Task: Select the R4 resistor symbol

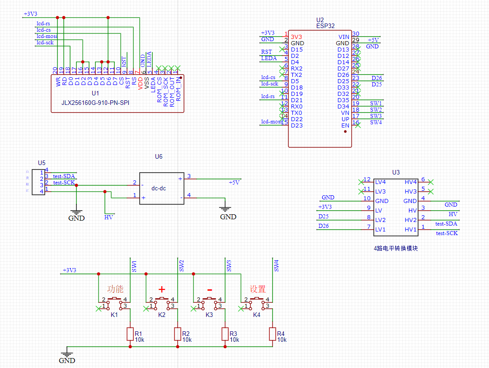Action: pyautogui.click(x=272, y=334)
